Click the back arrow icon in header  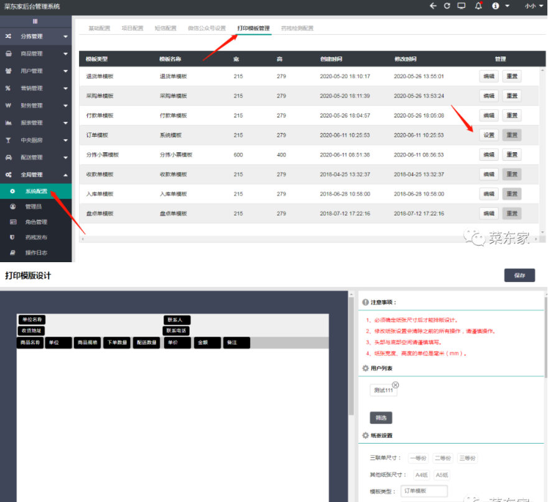(x=433, y=6)
